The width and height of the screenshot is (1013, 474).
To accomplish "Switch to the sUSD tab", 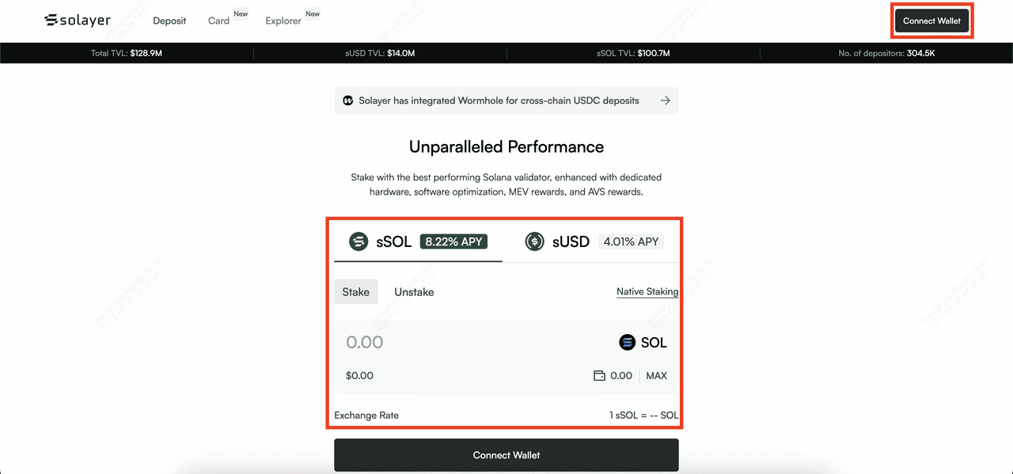I will coord(571,241).
